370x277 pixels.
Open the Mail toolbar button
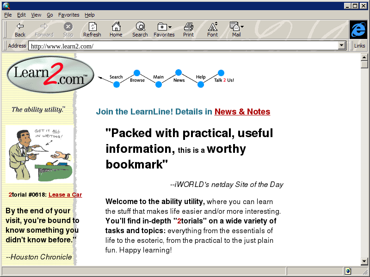[236, 30]
